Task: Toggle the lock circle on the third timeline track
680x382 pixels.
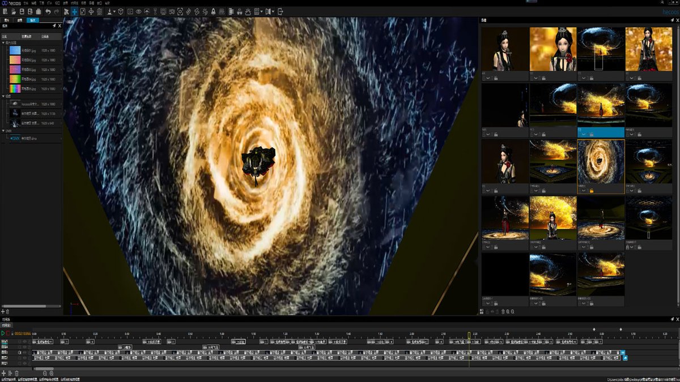Action: 19,353
